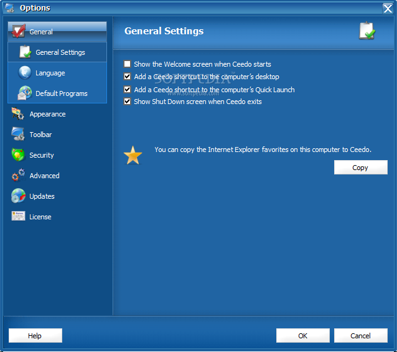Click the Help button

(x=35, y=336)
